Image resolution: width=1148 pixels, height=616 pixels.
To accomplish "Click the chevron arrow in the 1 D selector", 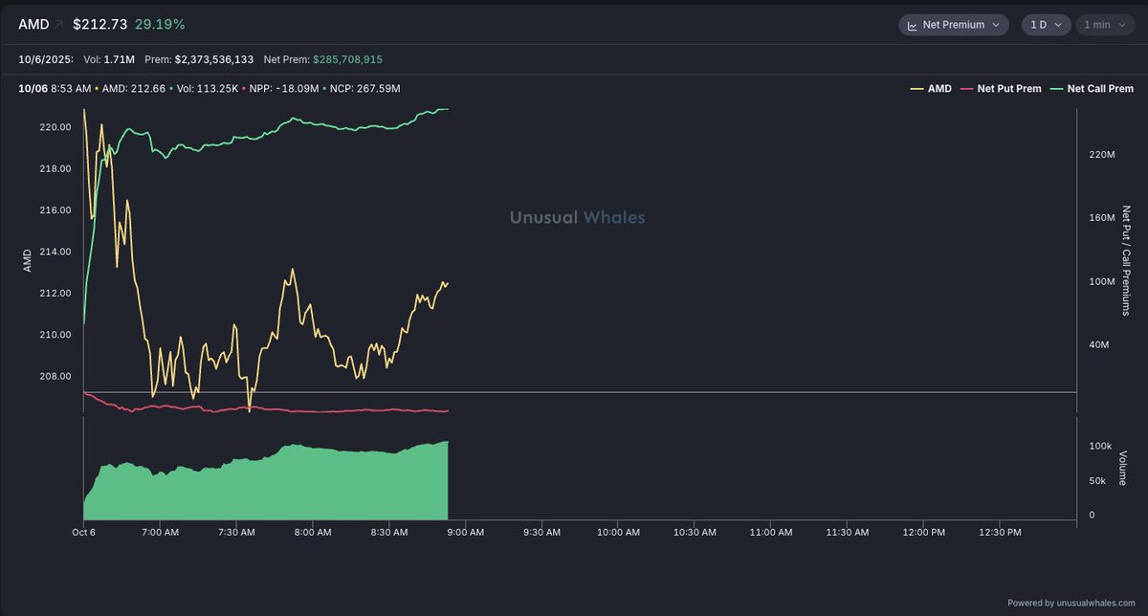I will coord(1058,25).
